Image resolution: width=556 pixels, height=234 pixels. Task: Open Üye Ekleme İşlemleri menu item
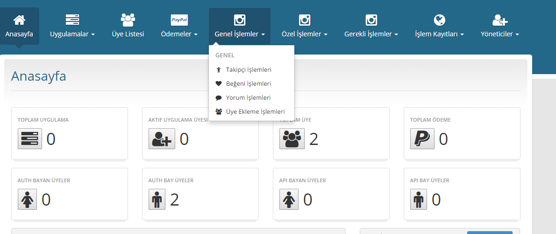(x=255, y=112)
